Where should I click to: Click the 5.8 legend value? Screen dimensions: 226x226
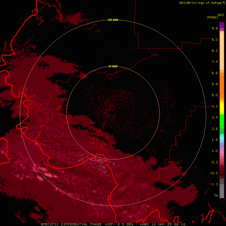coord(215,84)
